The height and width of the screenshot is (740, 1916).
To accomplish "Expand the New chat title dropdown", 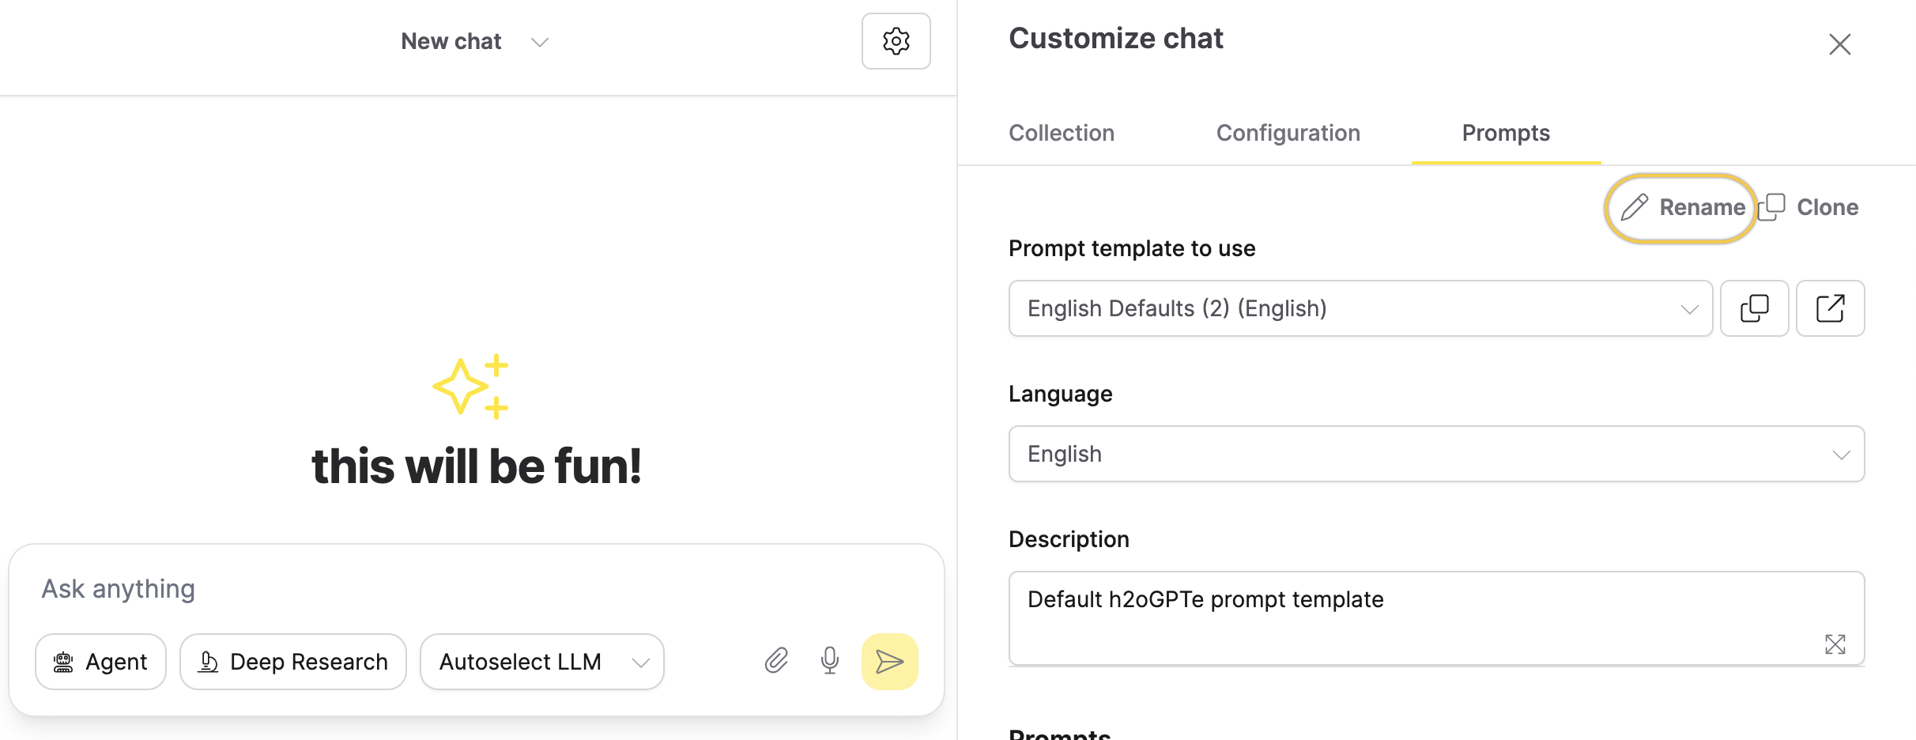I will point(474,41).
